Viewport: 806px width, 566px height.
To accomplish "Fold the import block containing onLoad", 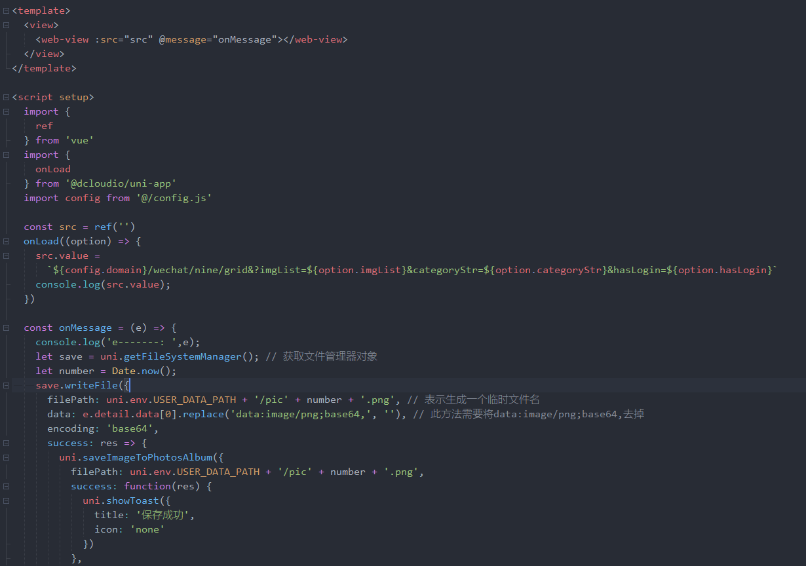I will point(6,155).
